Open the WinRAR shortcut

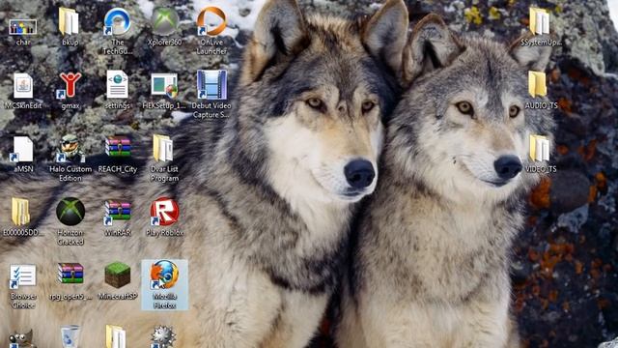click(x=118, y=212)
